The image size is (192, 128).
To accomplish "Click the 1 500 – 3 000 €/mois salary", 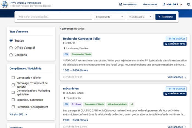I will (x=75, y=70).
